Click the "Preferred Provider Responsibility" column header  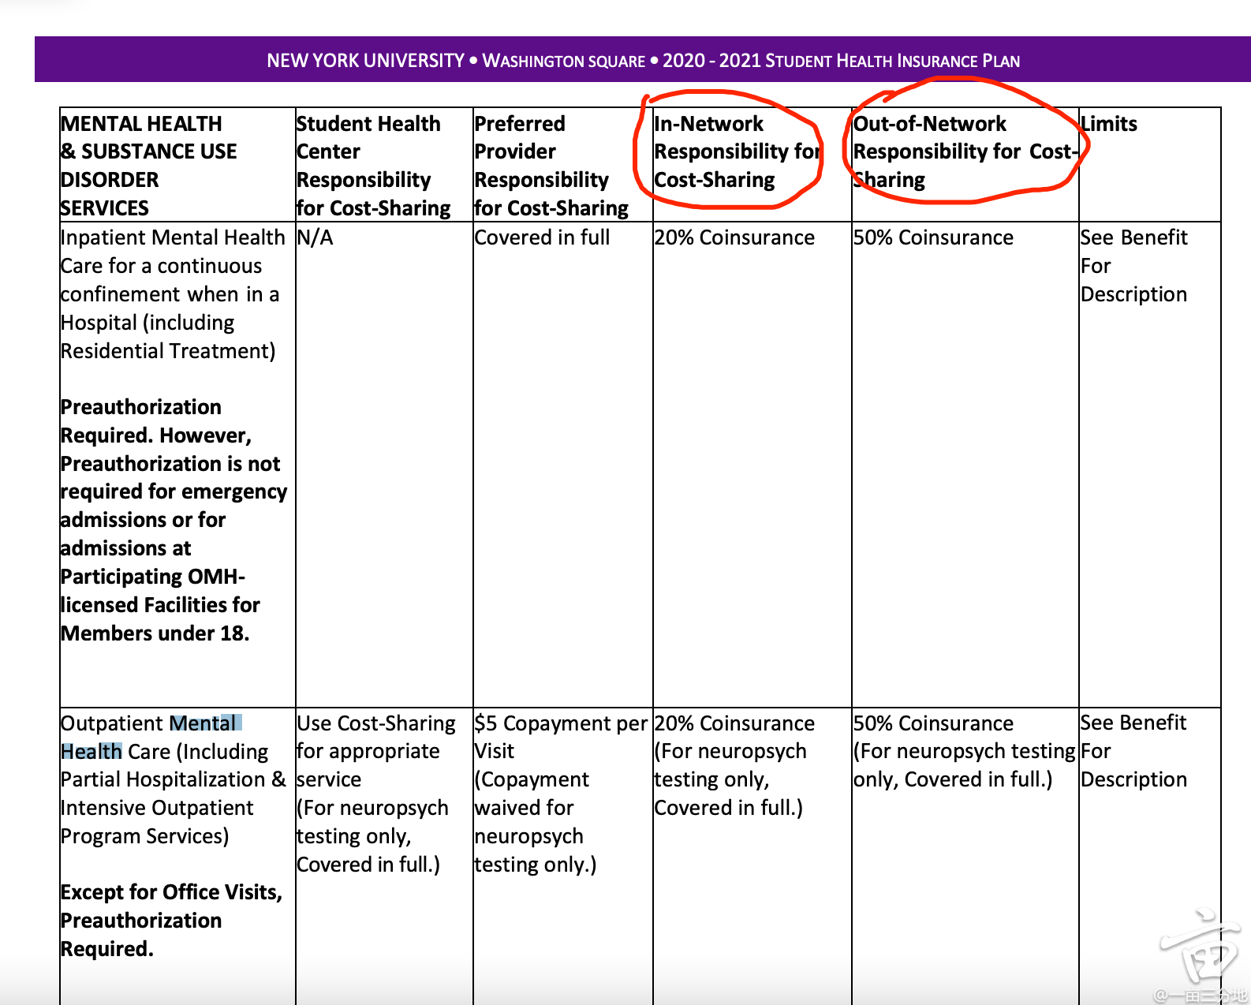point(551,166)
